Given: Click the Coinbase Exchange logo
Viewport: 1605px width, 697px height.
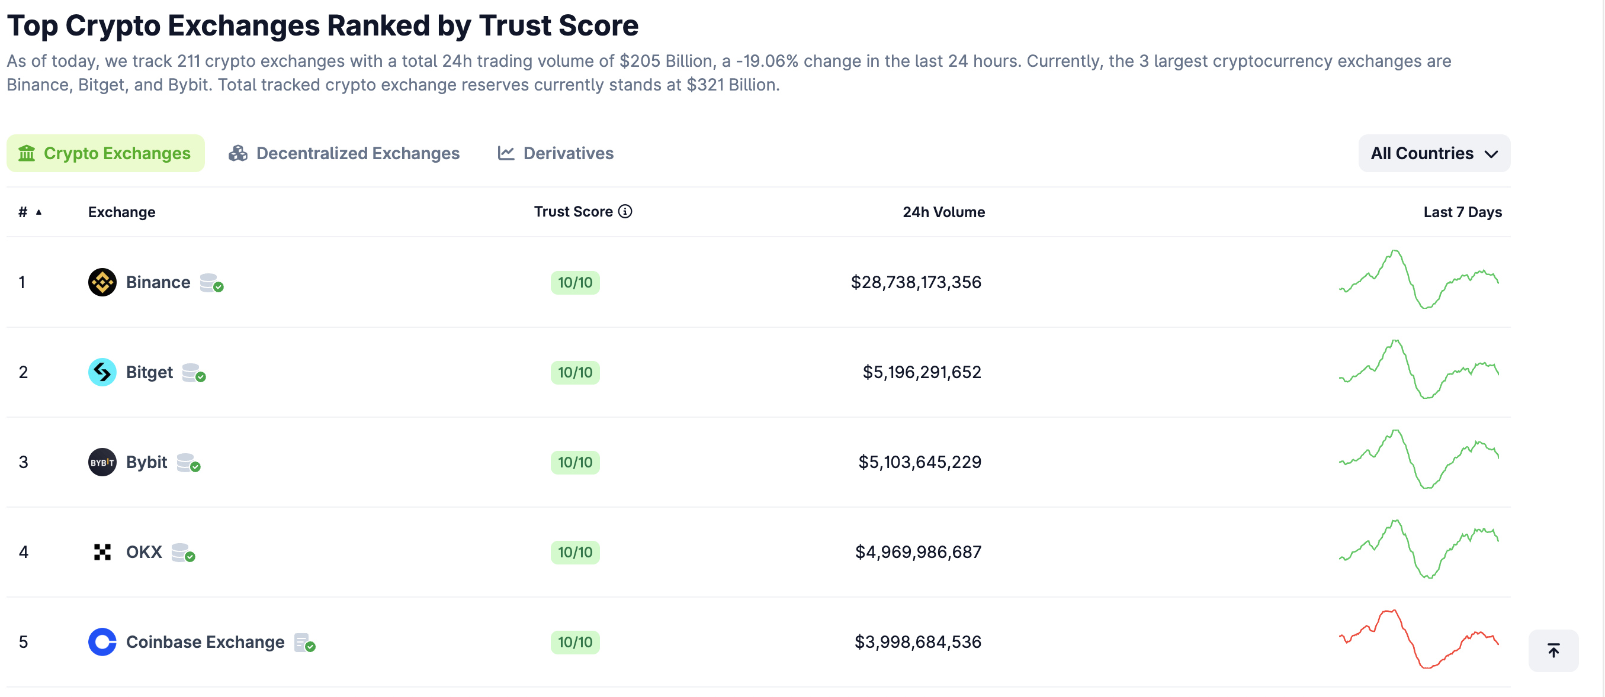Looking at the screenshot, I should (102, 641).
